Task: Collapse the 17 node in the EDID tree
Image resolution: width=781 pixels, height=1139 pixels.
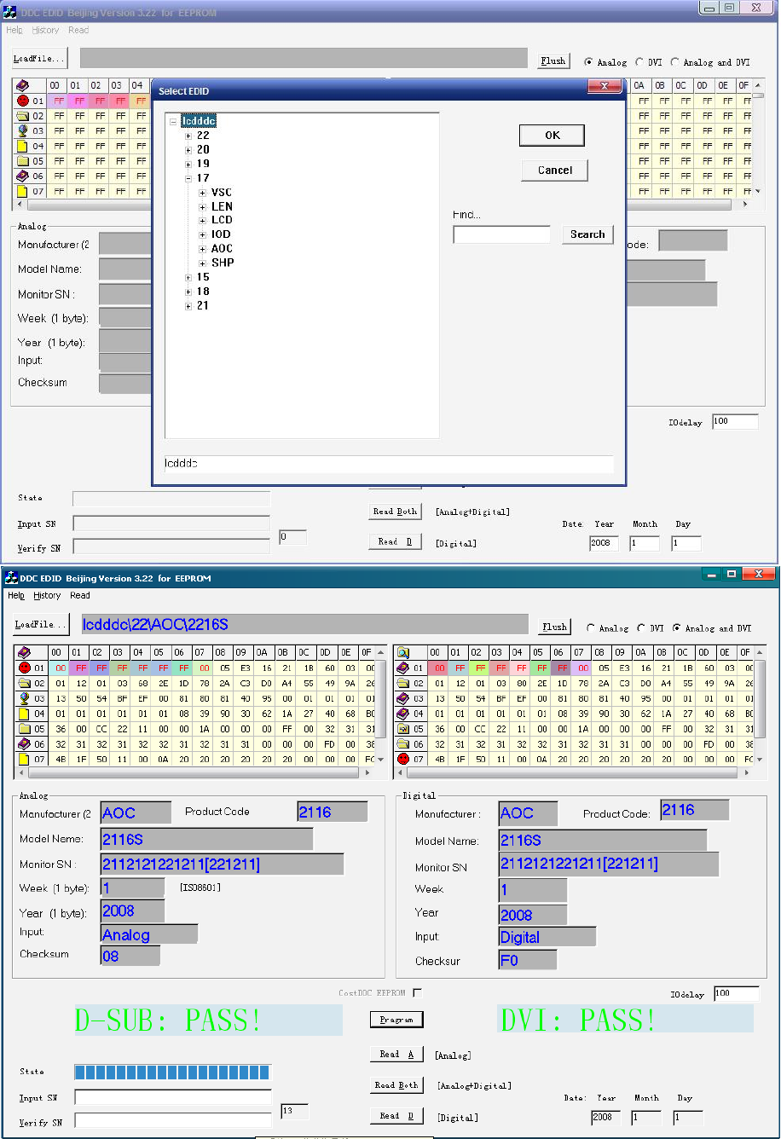Action: pyautogui.click(x=188, y=178)
